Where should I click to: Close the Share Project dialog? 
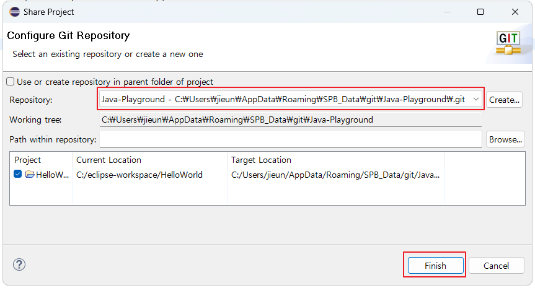pyautogui.click(x=515, y=12)
